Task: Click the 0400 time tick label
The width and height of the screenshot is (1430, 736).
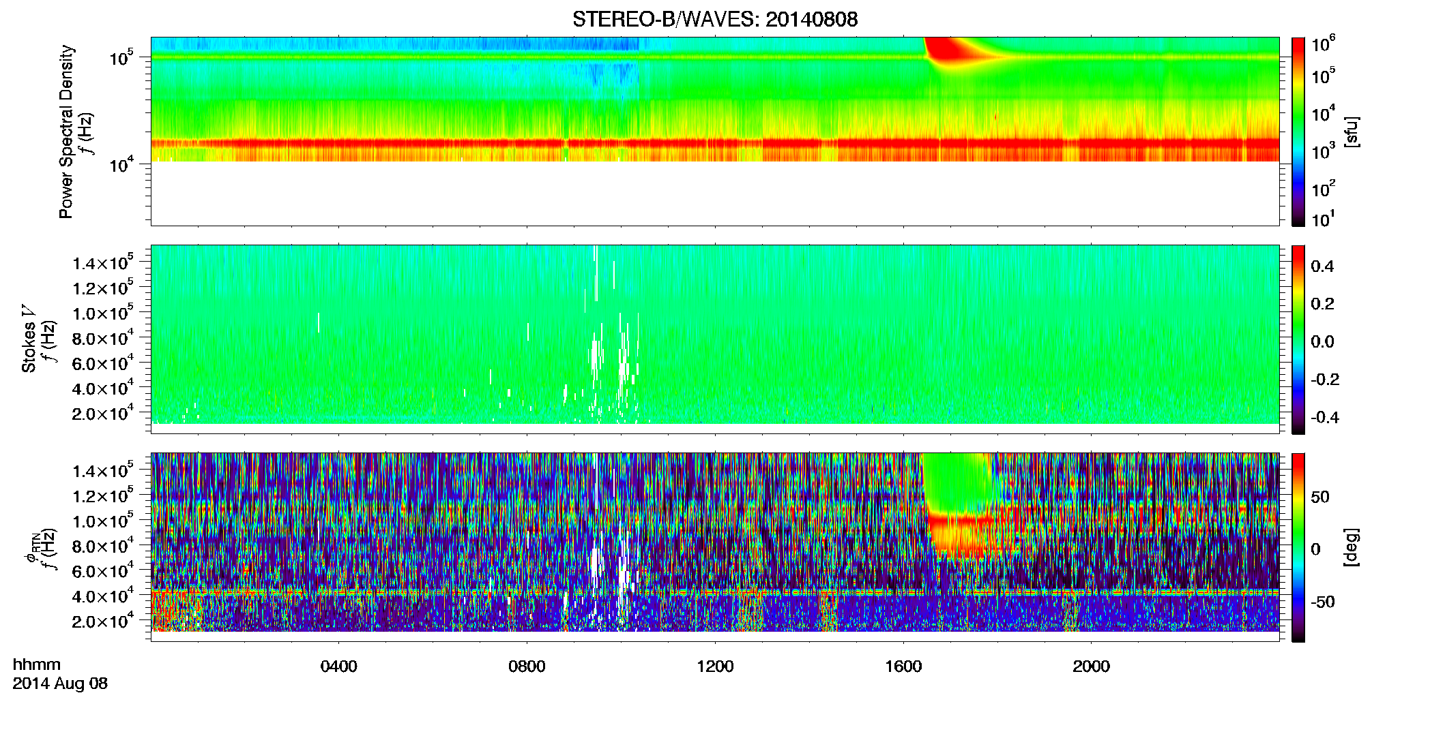Action: tap(338, 666)
